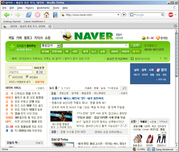Select the 쇼핑몰 shopping tab
The image size is (179, 152).
[153, 122]
